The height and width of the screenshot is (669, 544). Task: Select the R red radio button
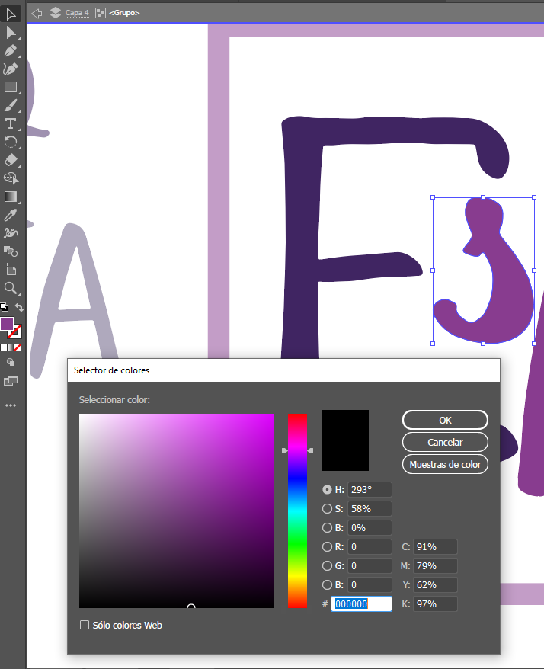pos(328,547)
